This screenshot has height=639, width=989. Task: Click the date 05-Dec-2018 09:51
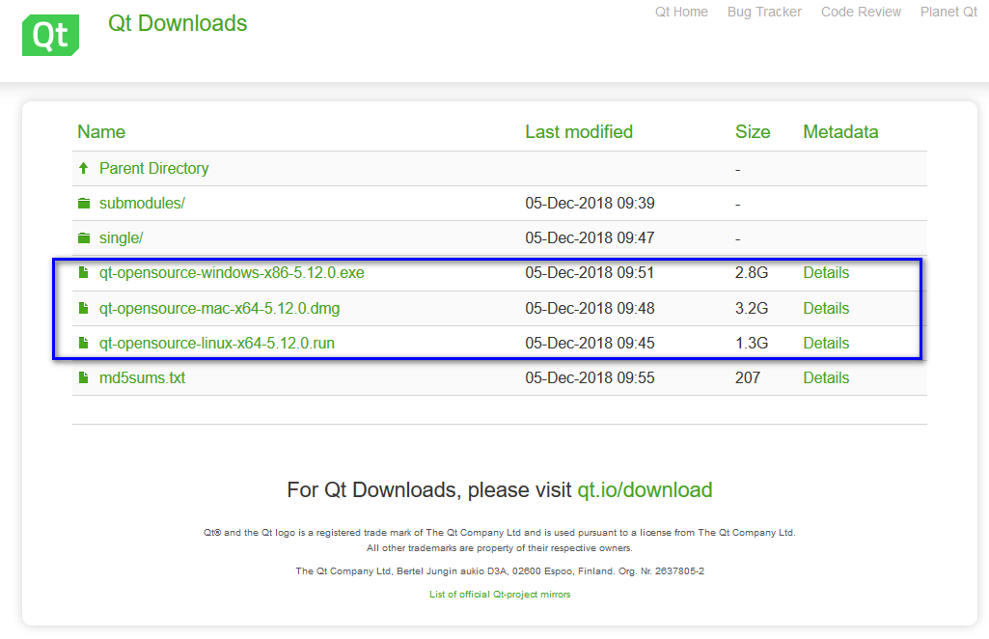pos(590,272)
